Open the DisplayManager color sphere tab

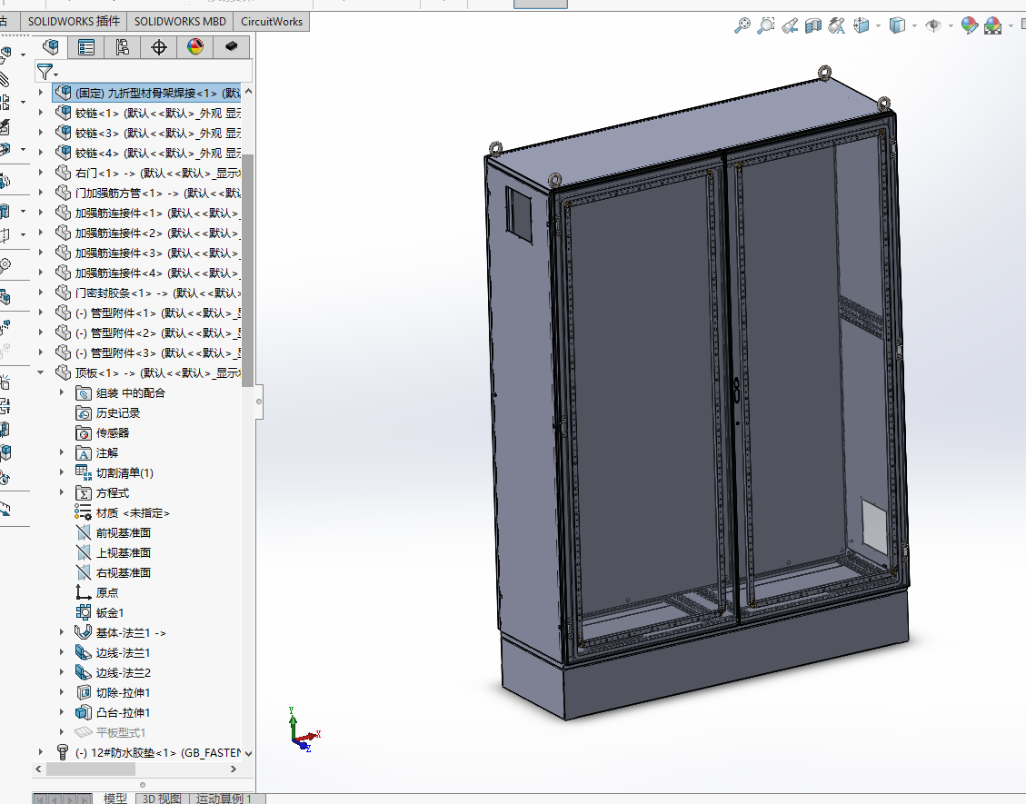tap(195, 47)
